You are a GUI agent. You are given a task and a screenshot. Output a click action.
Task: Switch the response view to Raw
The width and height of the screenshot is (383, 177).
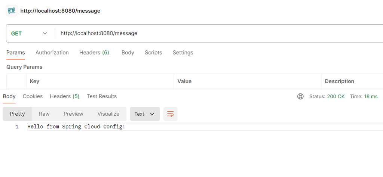[x=44, y=114]
